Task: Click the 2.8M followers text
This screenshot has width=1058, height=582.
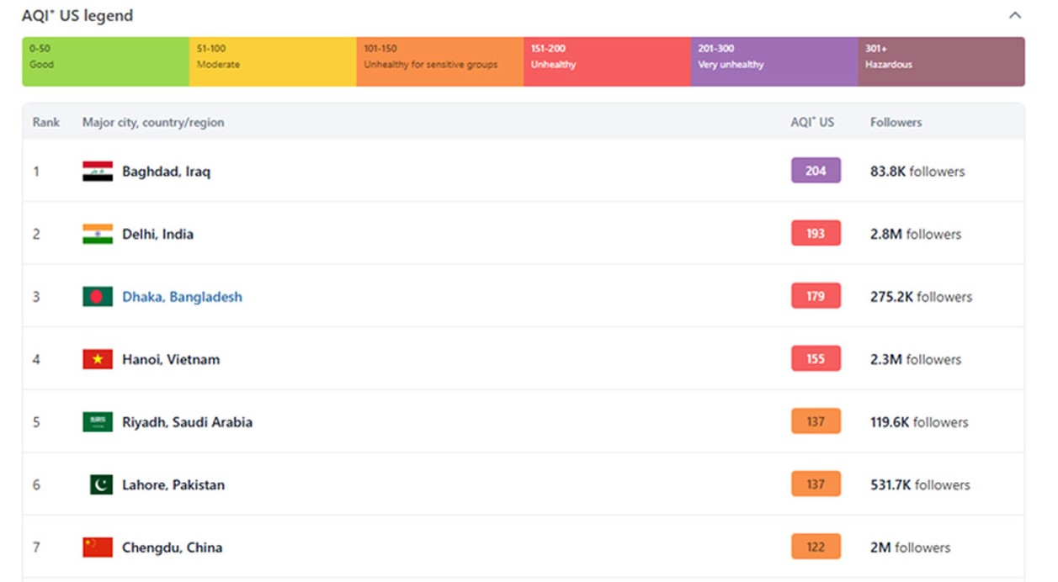Action: pyautogui.click(x=916, y=234)
